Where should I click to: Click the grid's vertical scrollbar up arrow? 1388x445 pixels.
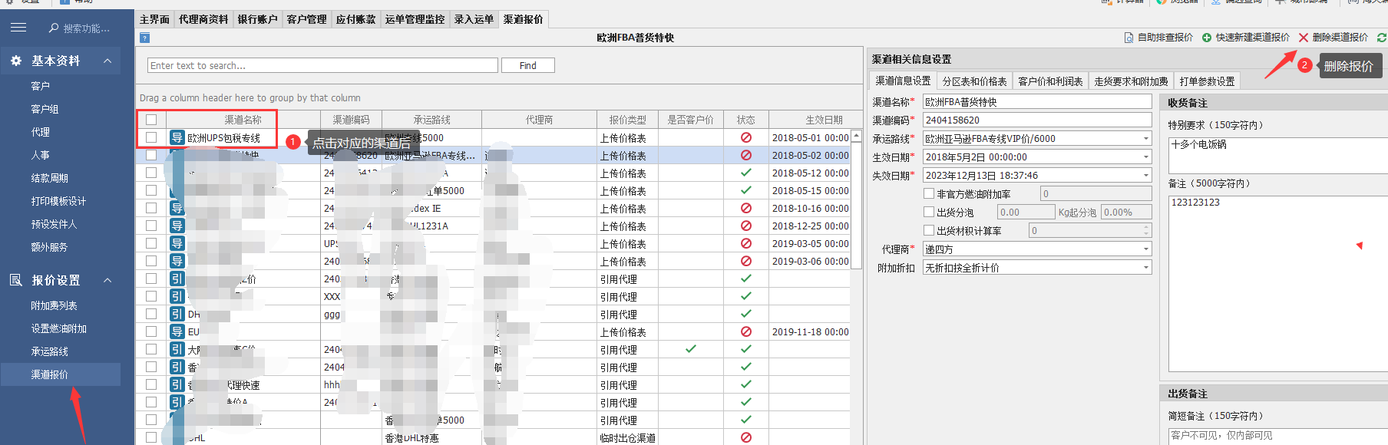click(857, 136)
